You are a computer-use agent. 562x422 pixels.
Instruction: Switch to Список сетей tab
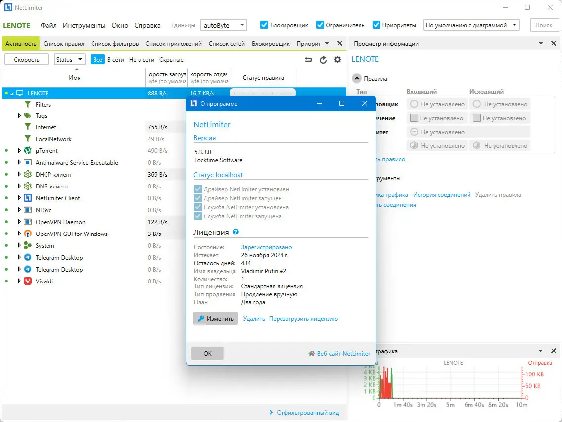(x=227, y=44)
